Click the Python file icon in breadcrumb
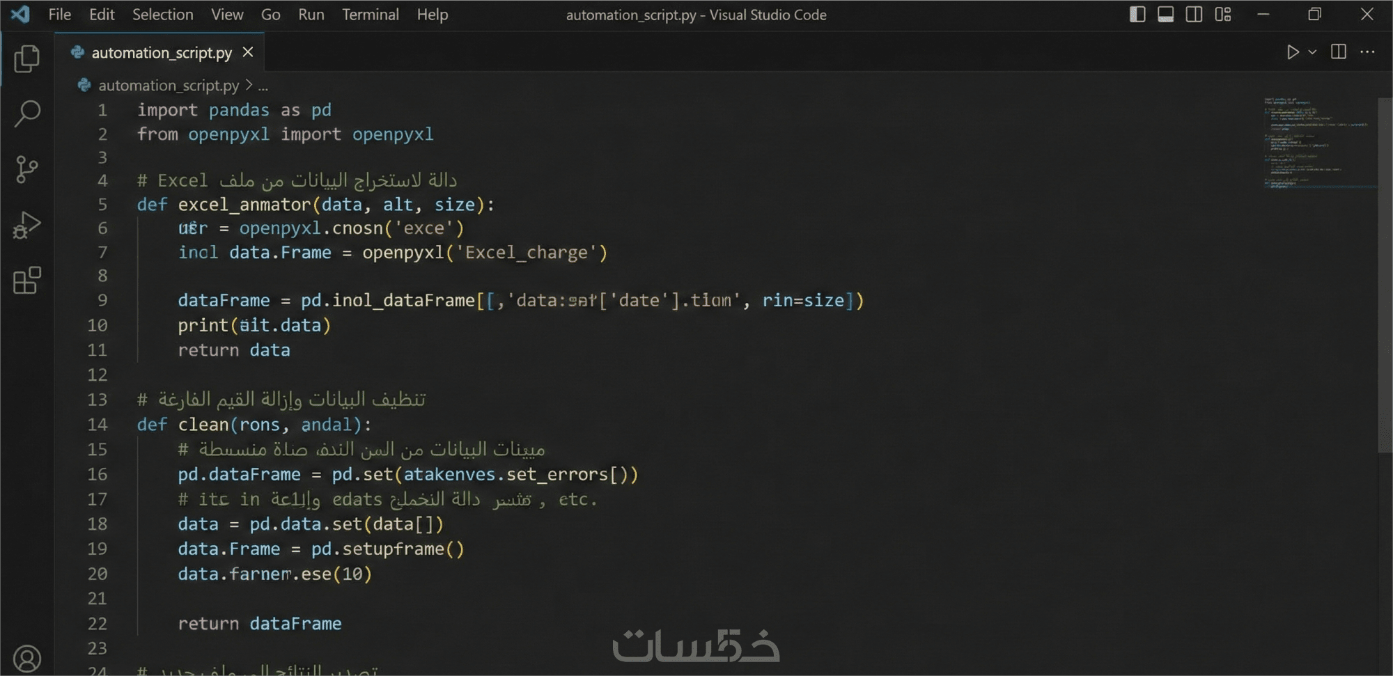The width and height of the screenshot is (1393, 676). [x=84, y=86]
